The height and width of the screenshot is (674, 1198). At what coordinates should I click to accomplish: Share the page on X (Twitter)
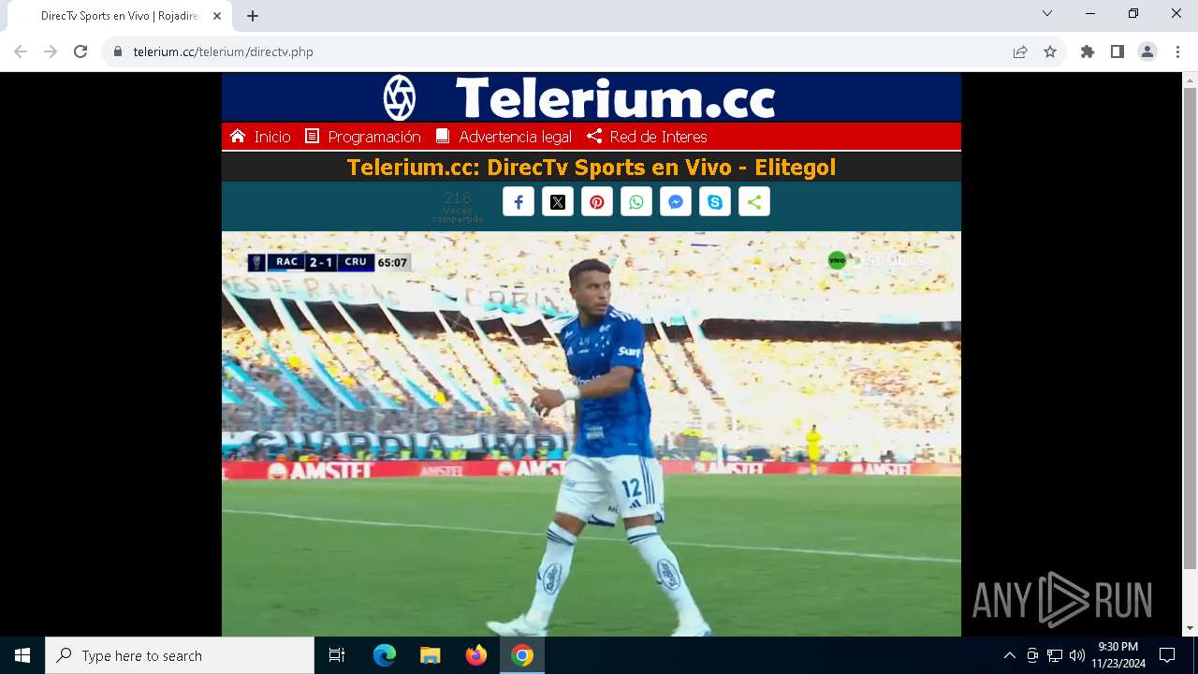(x=558, y=202)
